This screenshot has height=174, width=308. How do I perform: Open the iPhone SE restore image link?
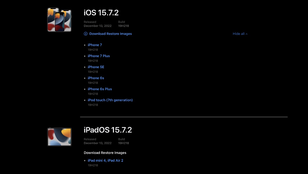coord(96,67)
